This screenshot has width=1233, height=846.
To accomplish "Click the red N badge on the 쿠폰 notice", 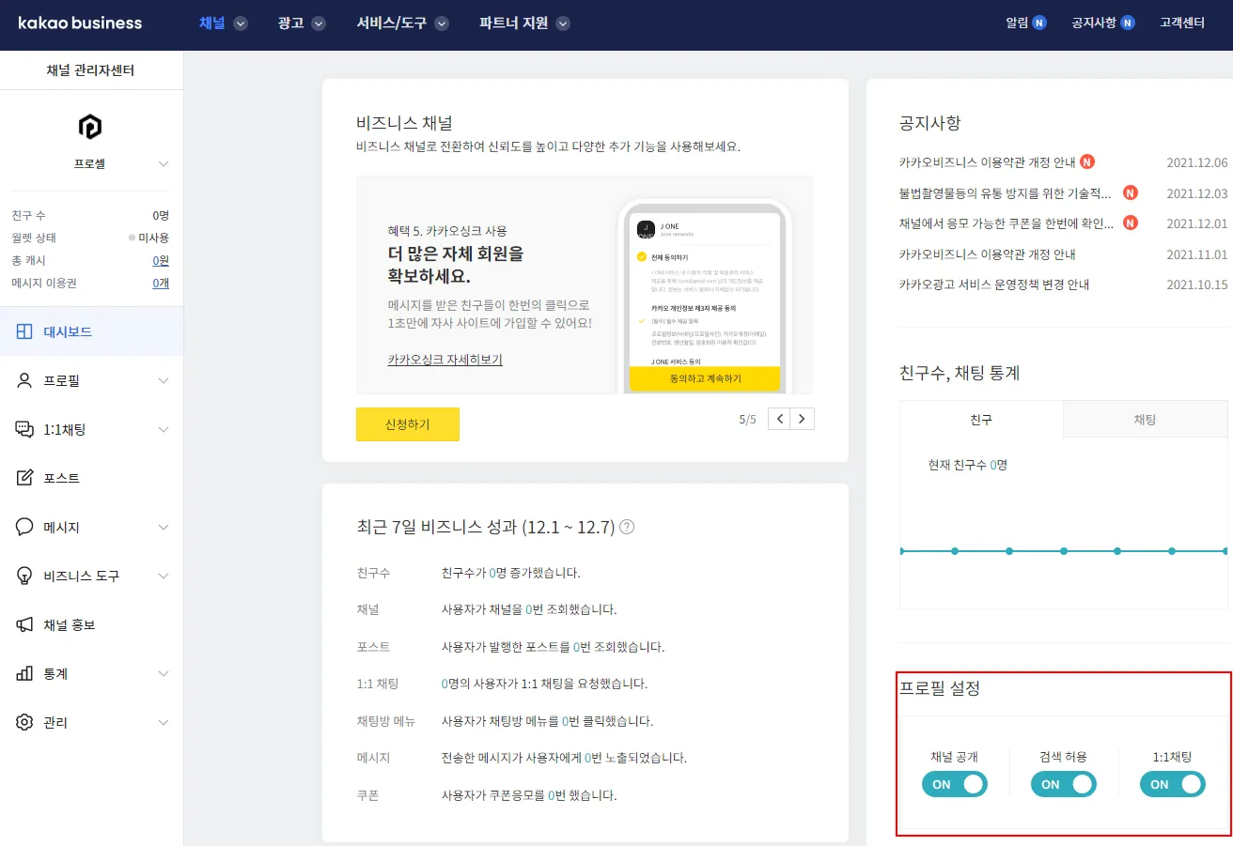I will click(1131, 223).
